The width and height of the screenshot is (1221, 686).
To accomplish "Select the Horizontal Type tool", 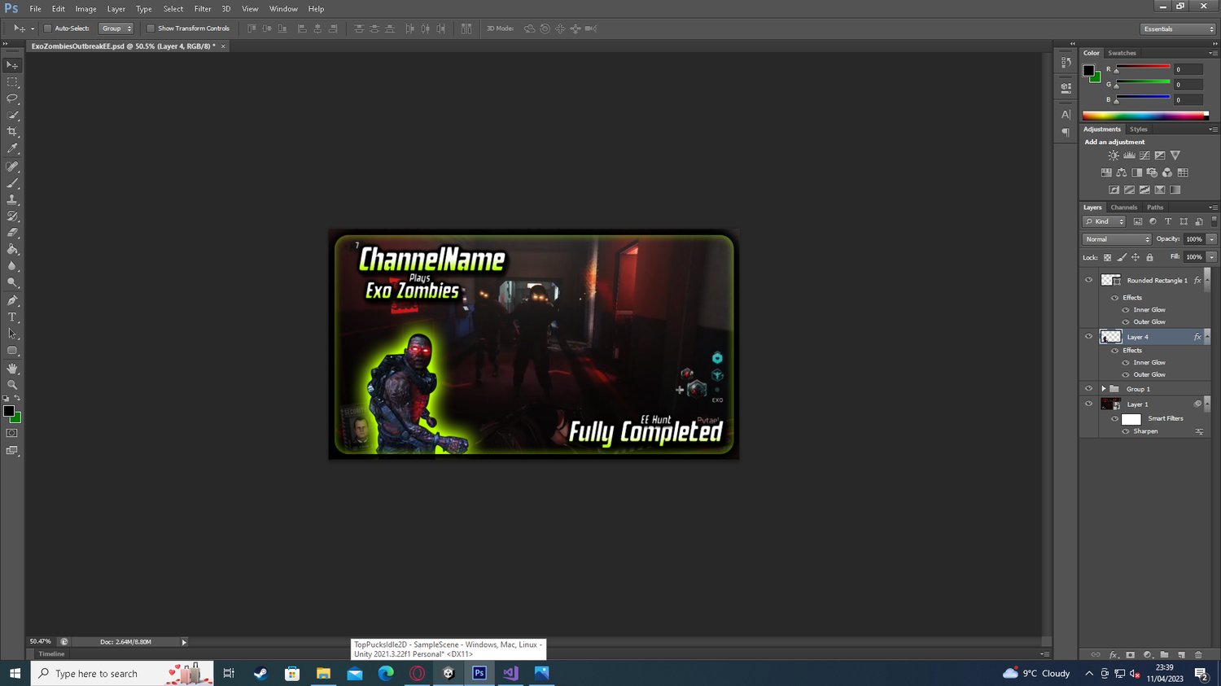I will [x=12, y=317].
